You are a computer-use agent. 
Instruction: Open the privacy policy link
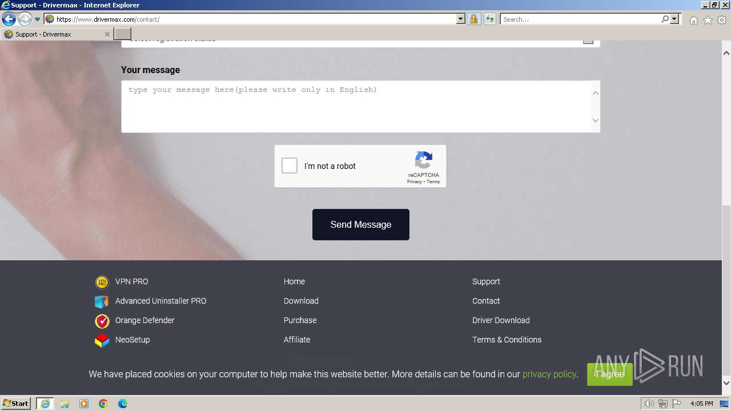pyautogui.click(x=549, y=374)
